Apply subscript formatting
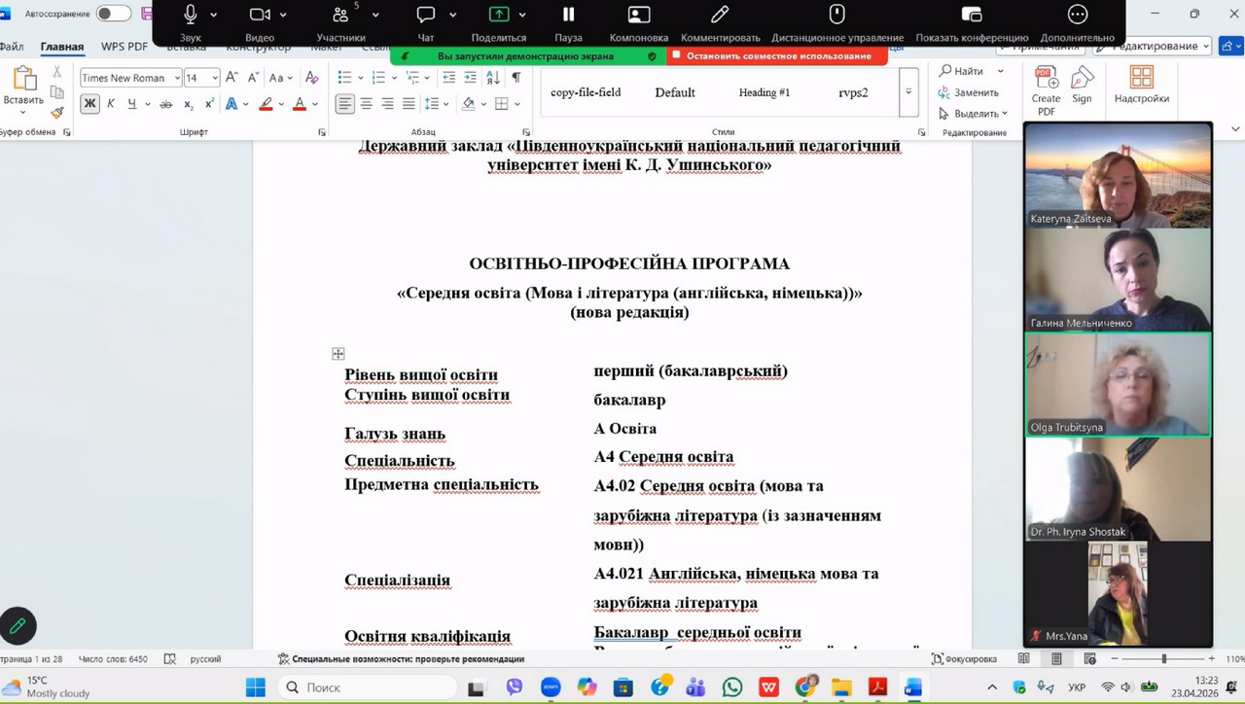Image resolution: width=1245 pixels, height=704 pixels. (x=189, y=104)
